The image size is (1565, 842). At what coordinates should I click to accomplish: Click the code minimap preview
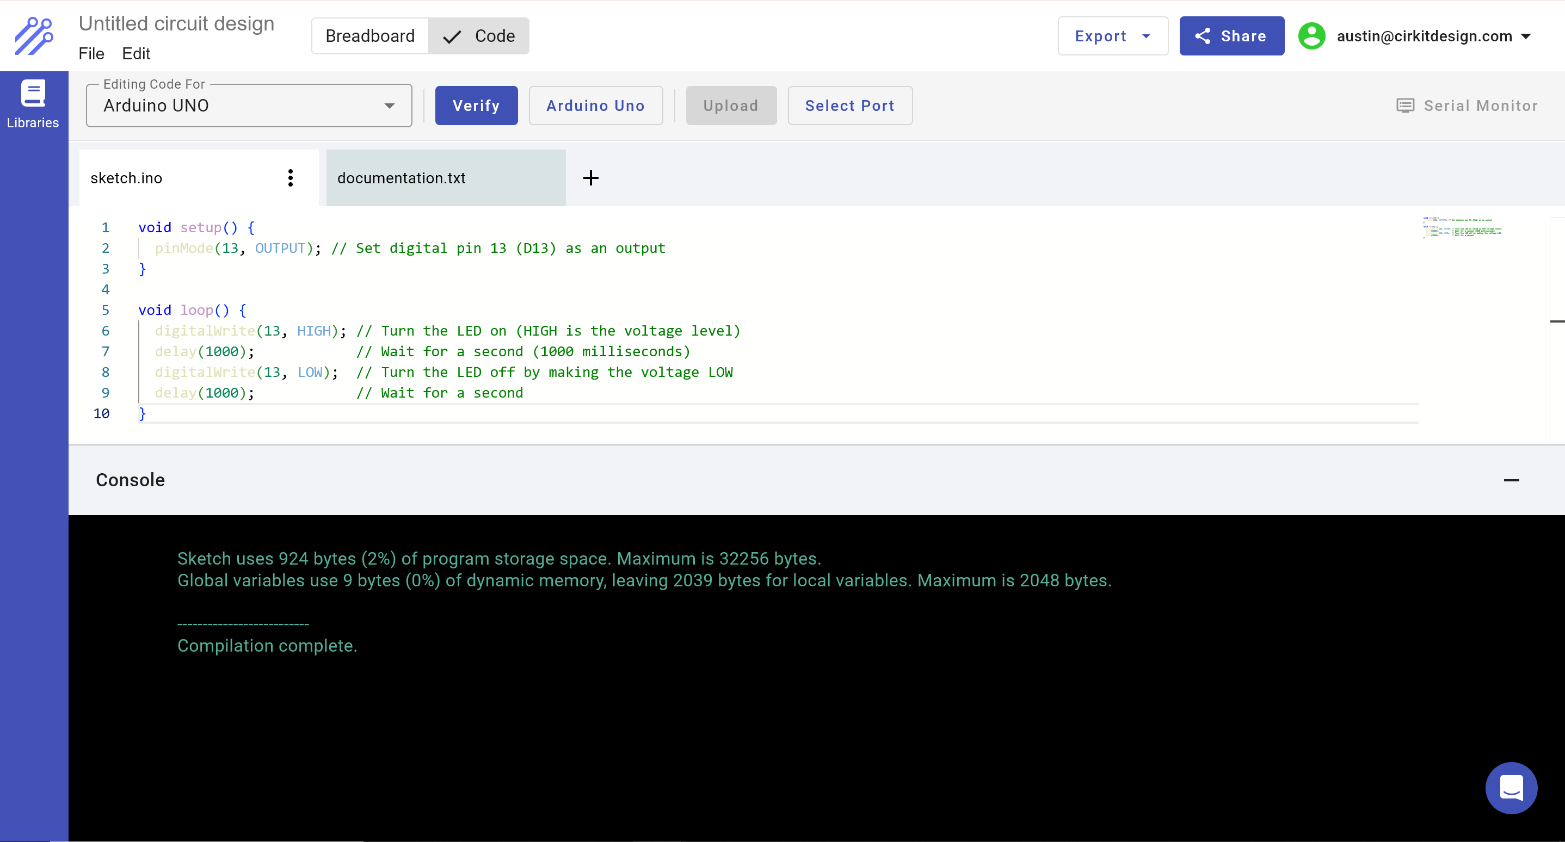[x=1461, y=228]
